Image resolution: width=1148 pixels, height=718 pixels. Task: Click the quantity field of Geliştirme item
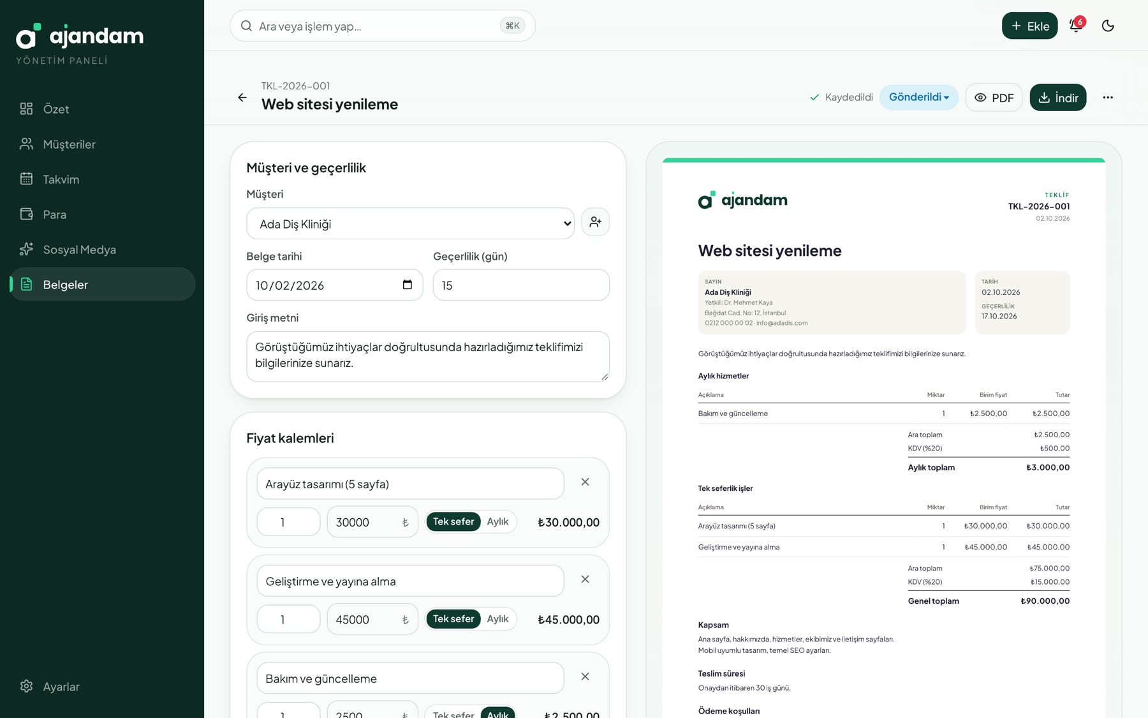(288, 619)
